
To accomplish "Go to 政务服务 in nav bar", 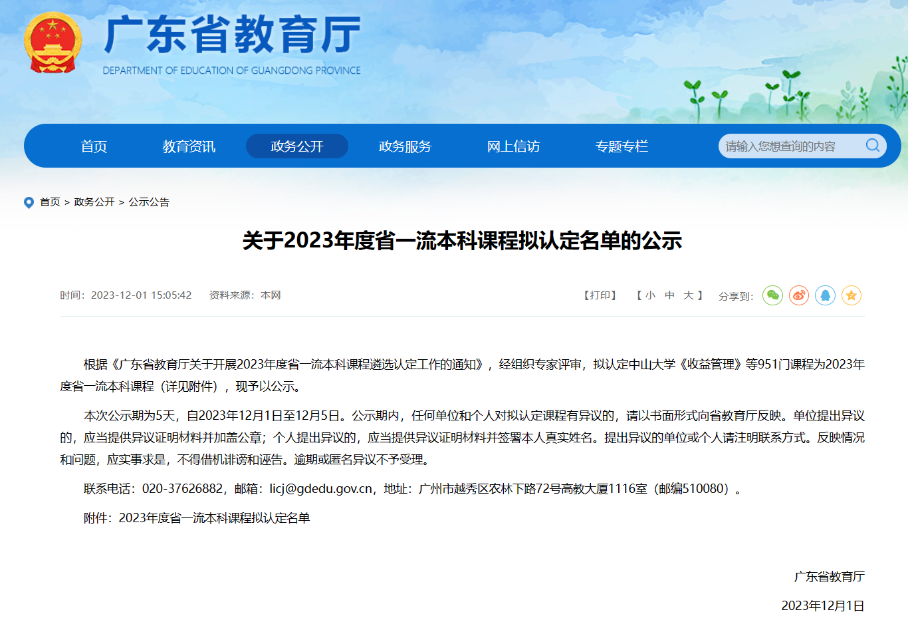I will coord(405,146).
